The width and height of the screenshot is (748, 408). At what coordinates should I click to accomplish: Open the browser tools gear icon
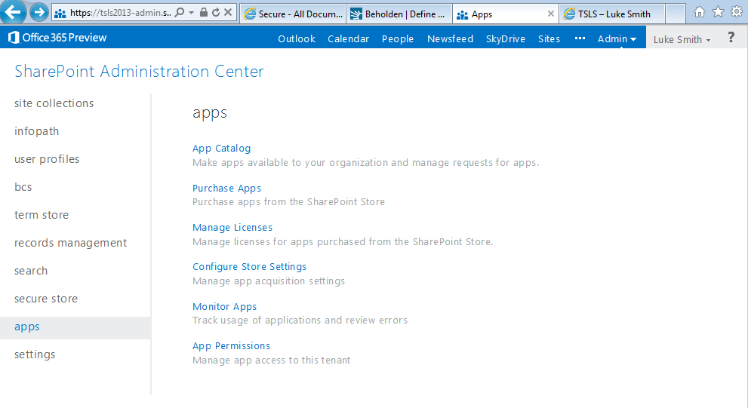736,12
